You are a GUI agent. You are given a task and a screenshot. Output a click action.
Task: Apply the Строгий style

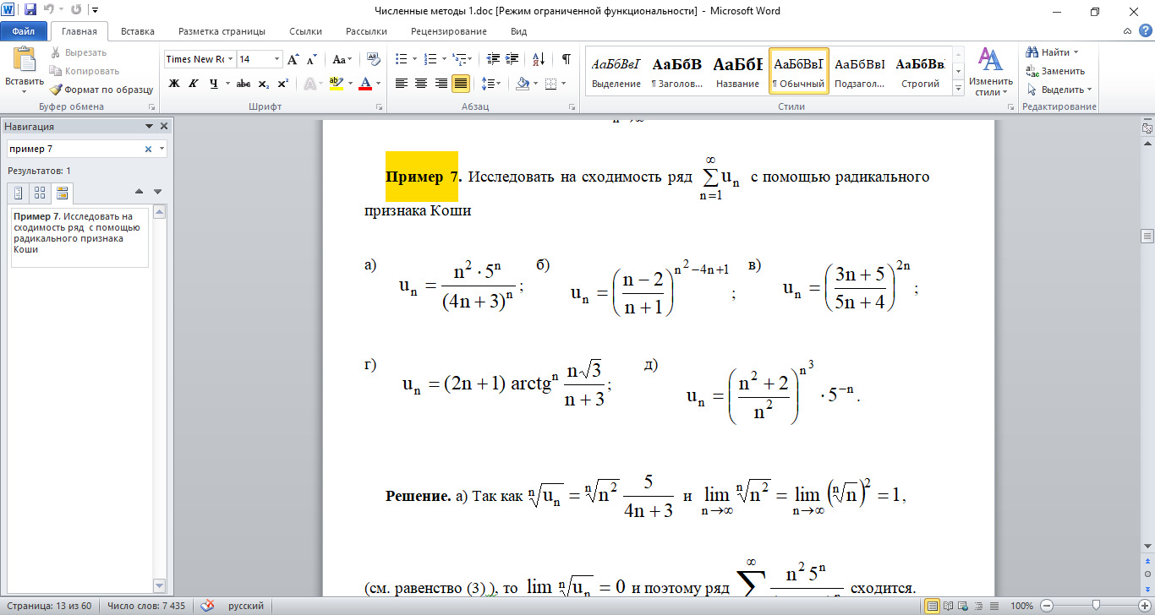point(921,71)
